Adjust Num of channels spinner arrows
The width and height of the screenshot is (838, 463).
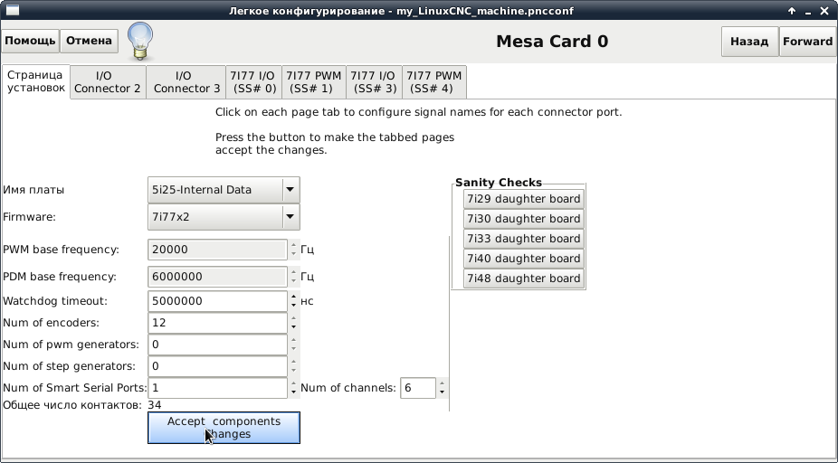tap(442, 388)
